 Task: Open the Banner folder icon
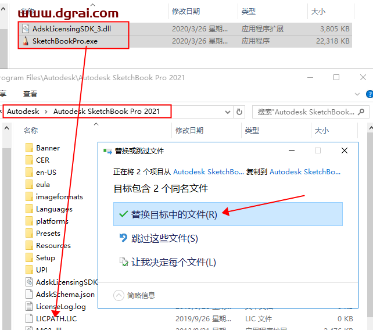[30, 148]
